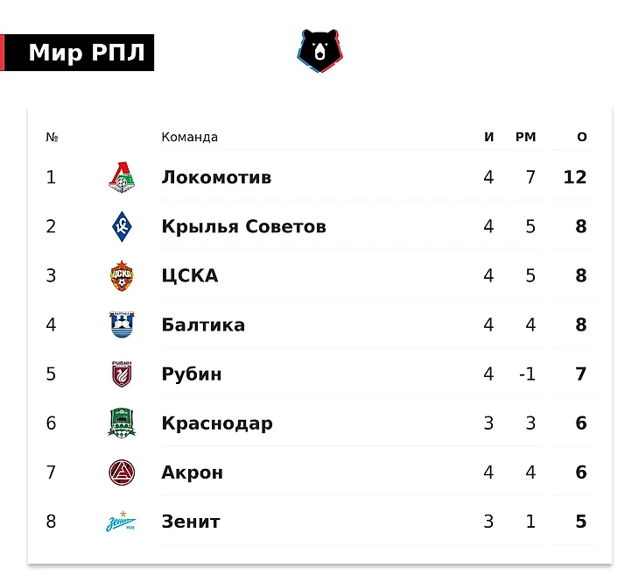Open the Балтика team name

click(203, 325)
